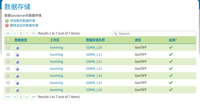
Task: Check the box for GDKM_L12 row
Action: click(x=8, y=61)
